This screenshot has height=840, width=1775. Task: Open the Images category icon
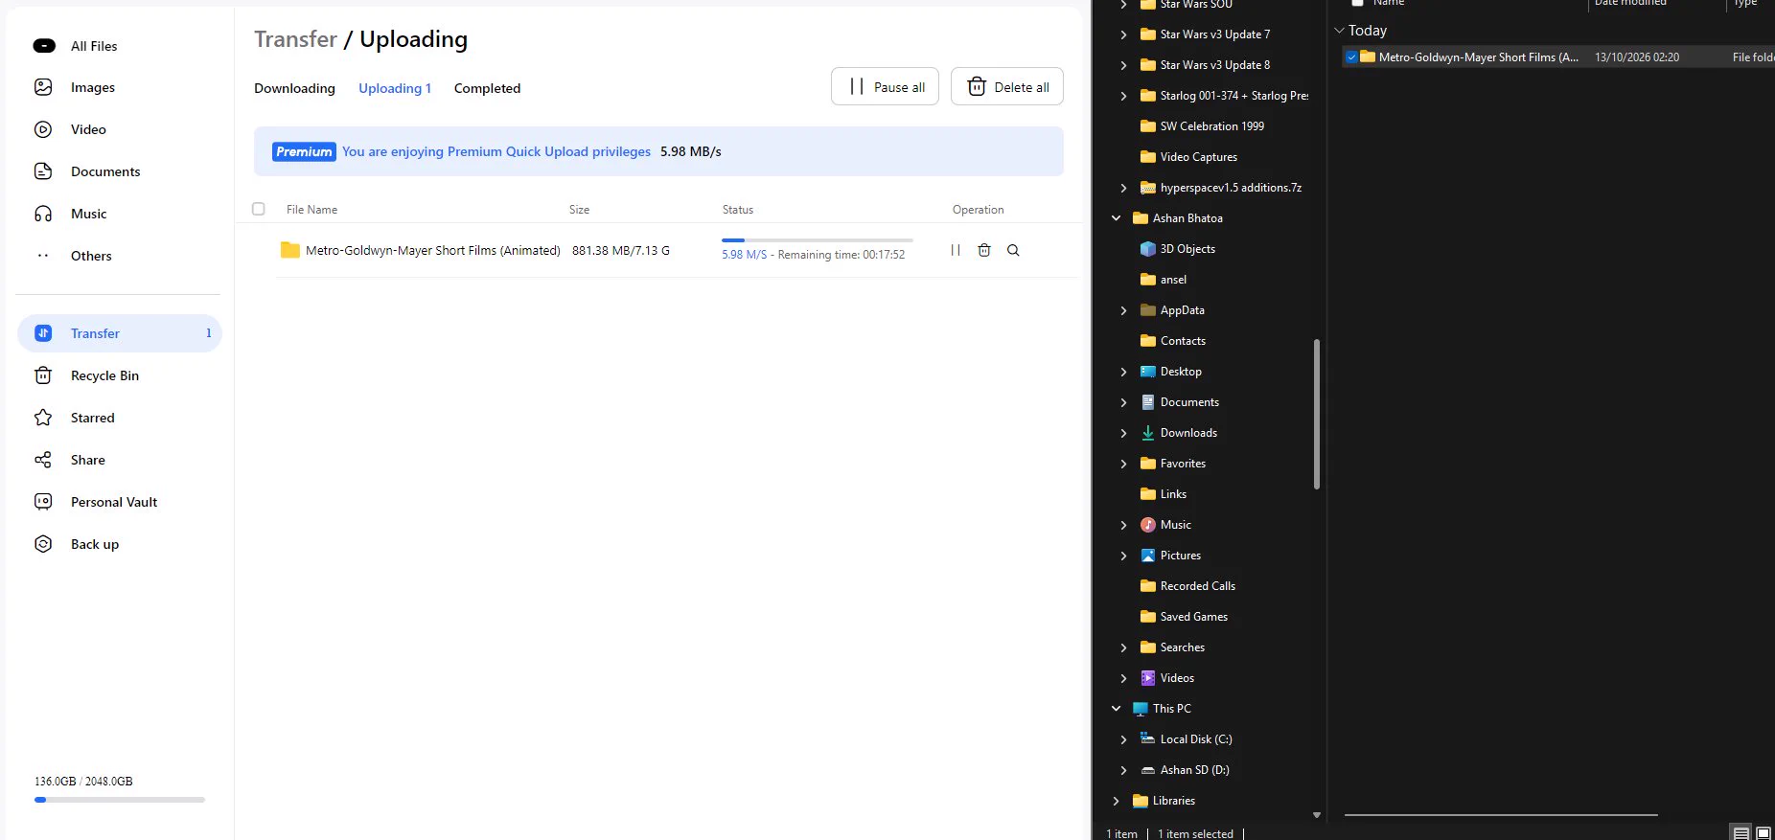(43, 87)
